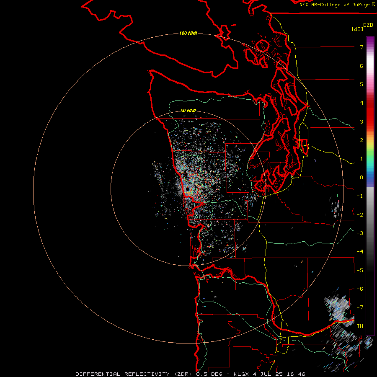Click the -5 dB tick on the color scale

pyautogui.click(x=360, y=271)
